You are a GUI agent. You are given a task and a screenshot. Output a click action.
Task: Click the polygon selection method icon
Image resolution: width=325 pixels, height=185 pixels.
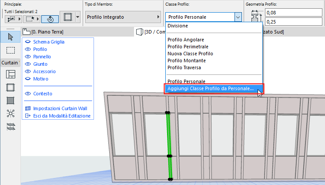pos(11,19)
